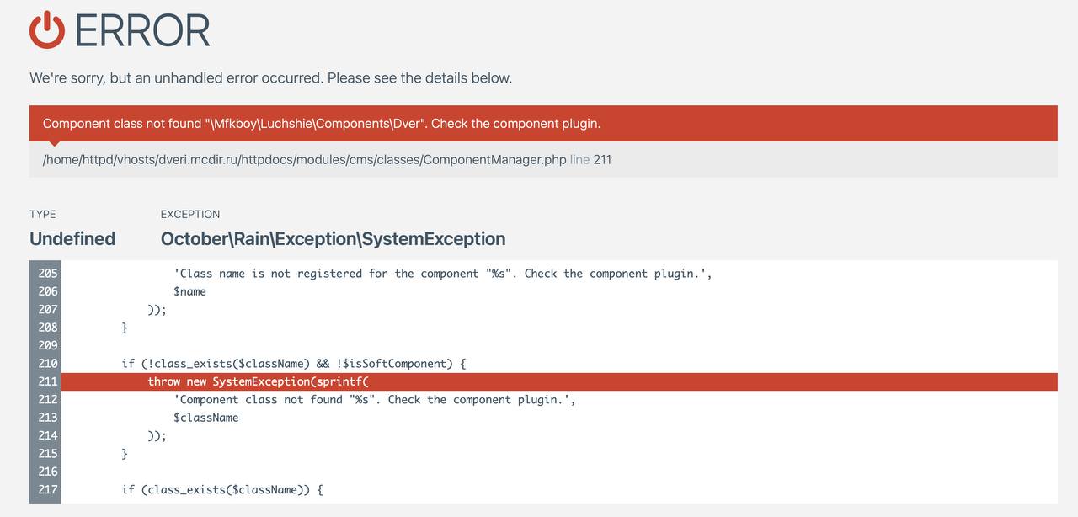The width and height of the screenshot is (1078, 517).
Task: Click the ERROR heading text
Action: pyautogui.click(x=142, y=31)
